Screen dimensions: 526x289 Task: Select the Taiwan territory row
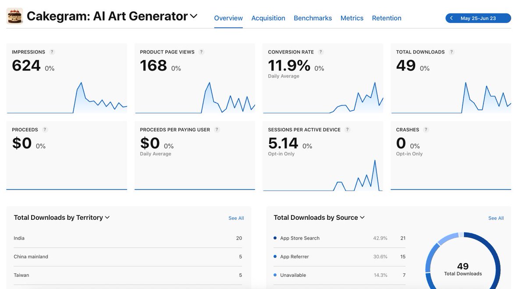click(x=128, y=275)
